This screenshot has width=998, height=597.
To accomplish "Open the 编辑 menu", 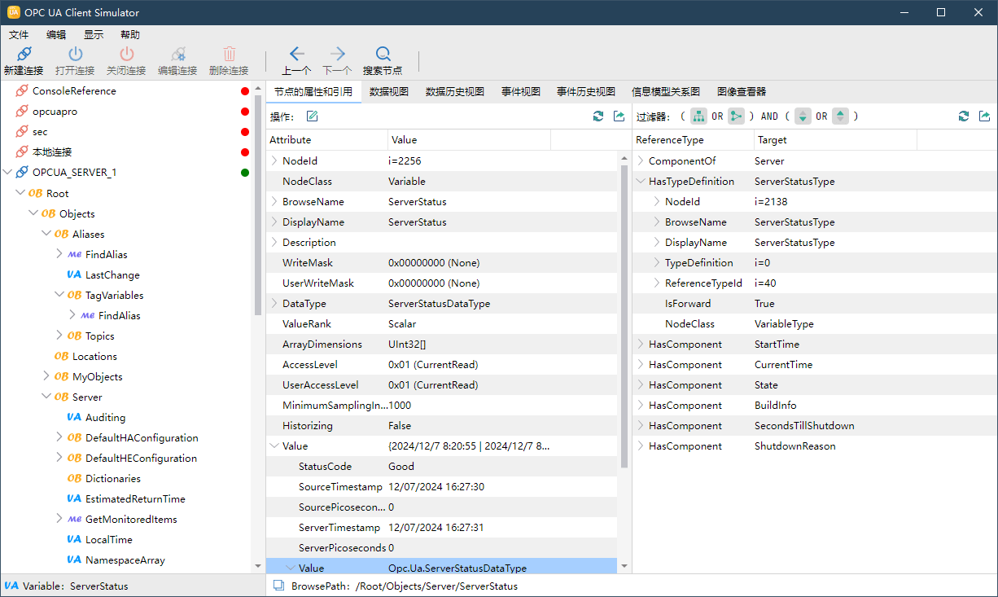I will tap(56, 34).
